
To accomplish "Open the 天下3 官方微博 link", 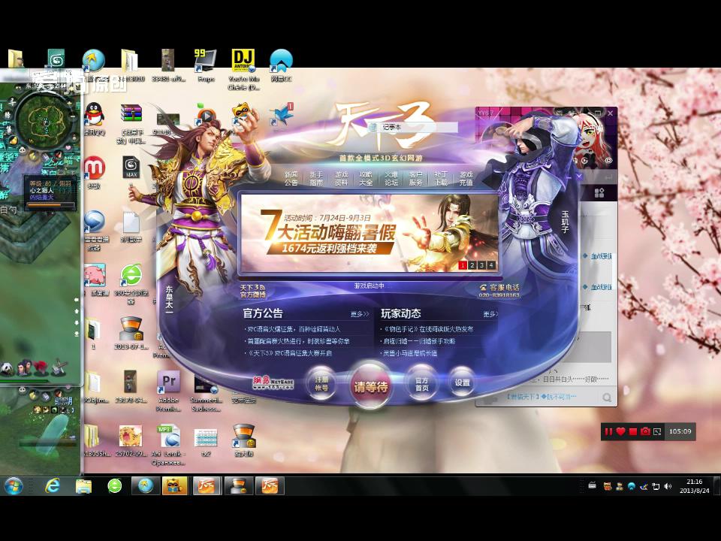I will pos(252,291).
